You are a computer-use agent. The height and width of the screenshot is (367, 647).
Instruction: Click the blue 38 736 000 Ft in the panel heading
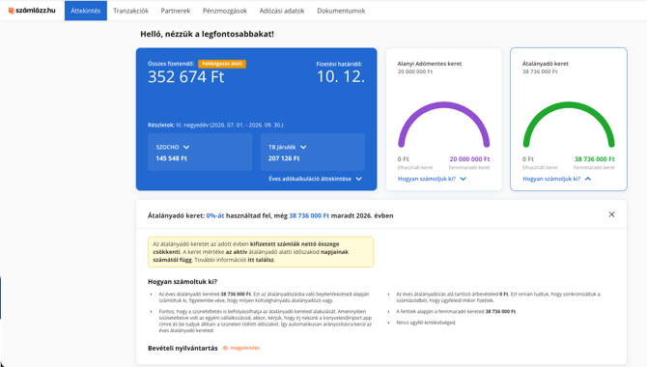point(309,215)
